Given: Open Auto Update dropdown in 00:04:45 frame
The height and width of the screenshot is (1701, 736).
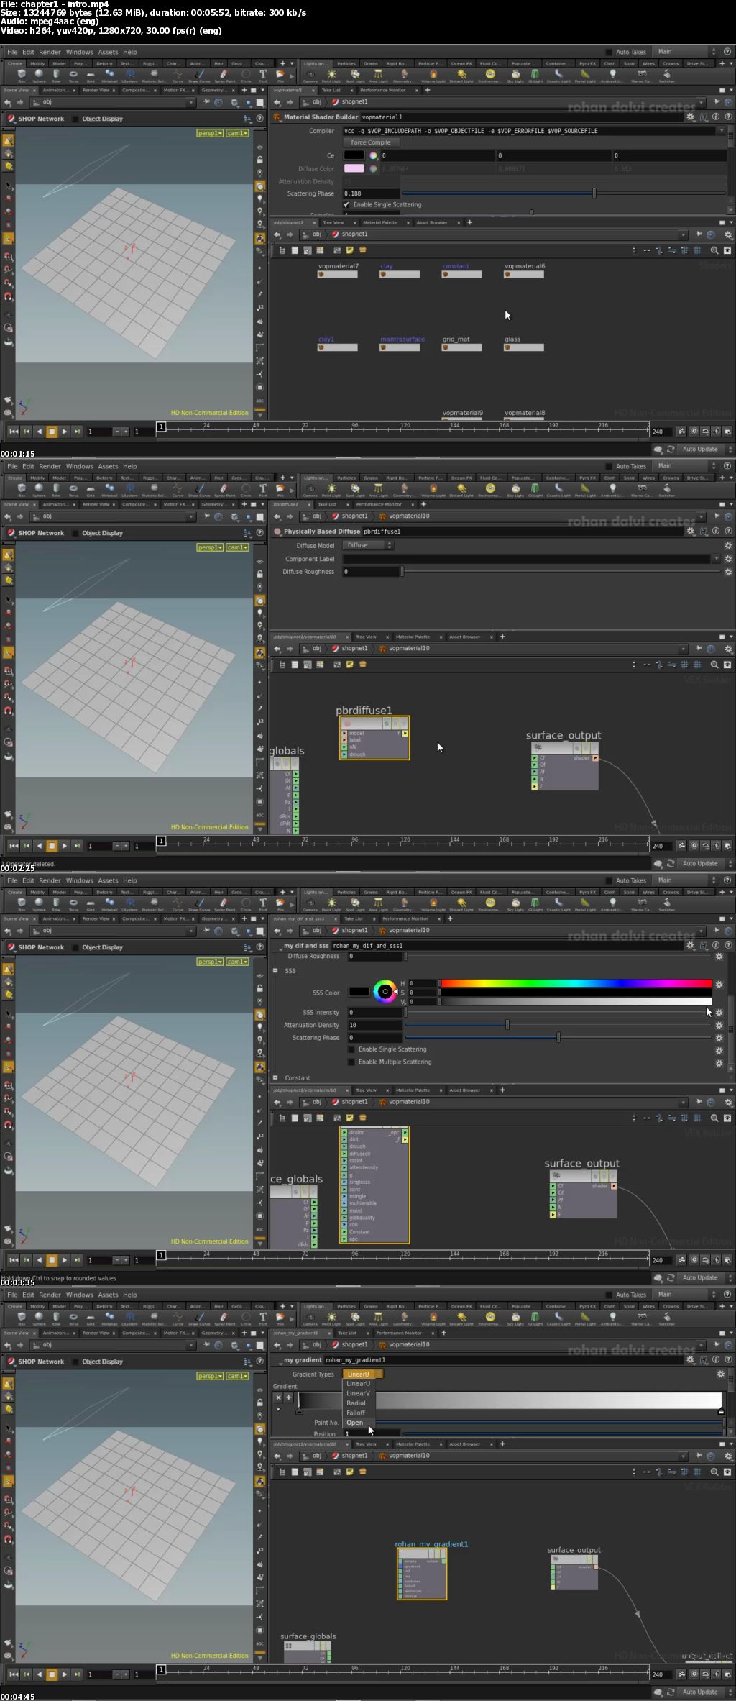Looking at the screenshot, I should [705, 1692].
